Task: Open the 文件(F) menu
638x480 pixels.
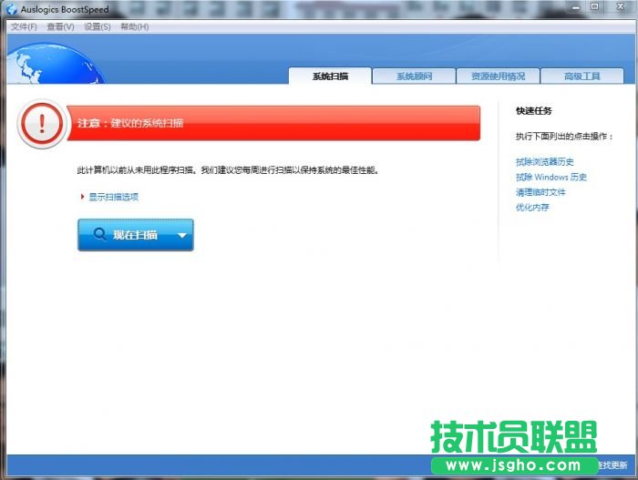Action: coord(24,26)
